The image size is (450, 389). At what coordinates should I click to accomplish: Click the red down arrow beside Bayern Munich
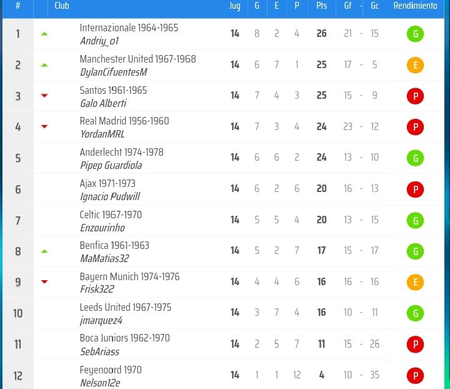click(44, 281)
